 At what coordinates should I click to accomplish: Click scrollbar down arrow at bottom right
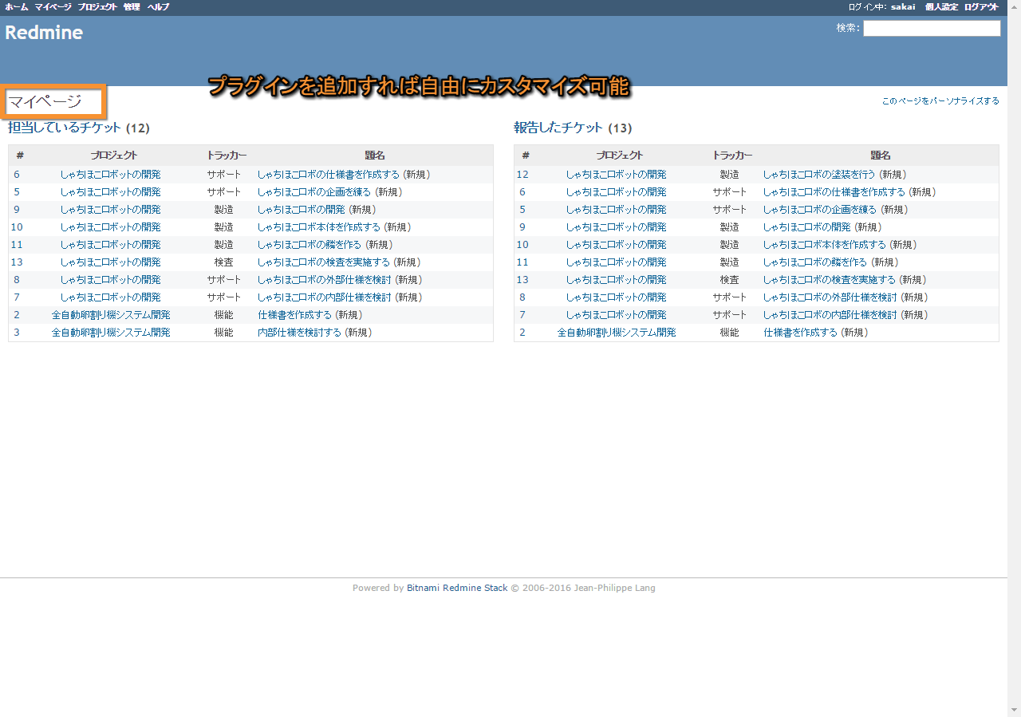(1014, 710)
